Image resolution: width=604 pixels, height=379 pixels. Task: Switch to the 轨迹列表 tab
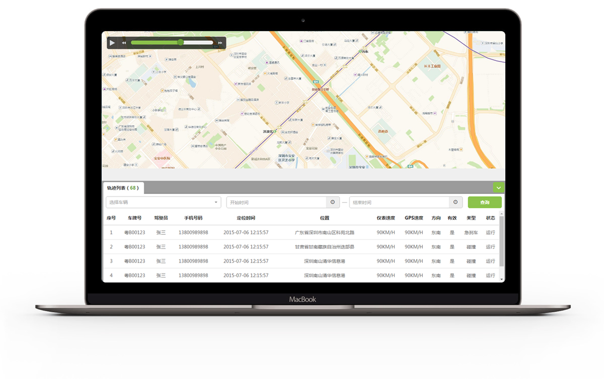123,188
